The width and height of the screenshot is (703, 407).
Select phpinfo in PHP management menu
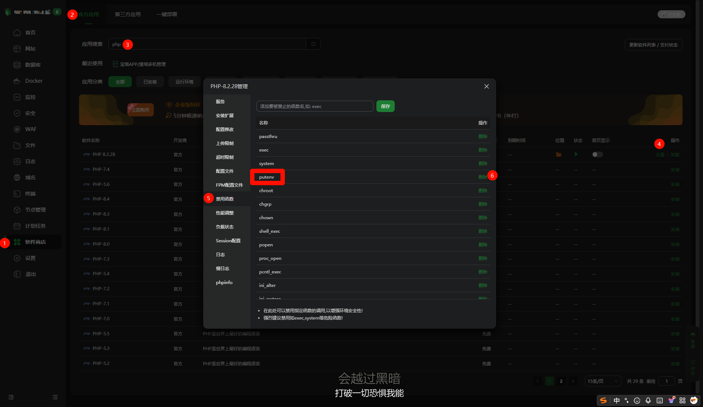[x=224, y=283]
